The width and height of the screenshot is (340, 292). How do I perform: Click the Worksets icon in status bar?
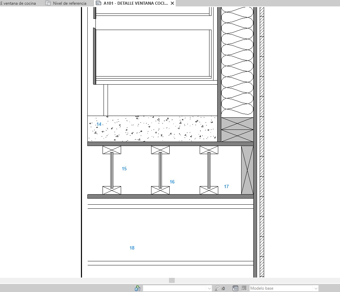tap(137, 288)
